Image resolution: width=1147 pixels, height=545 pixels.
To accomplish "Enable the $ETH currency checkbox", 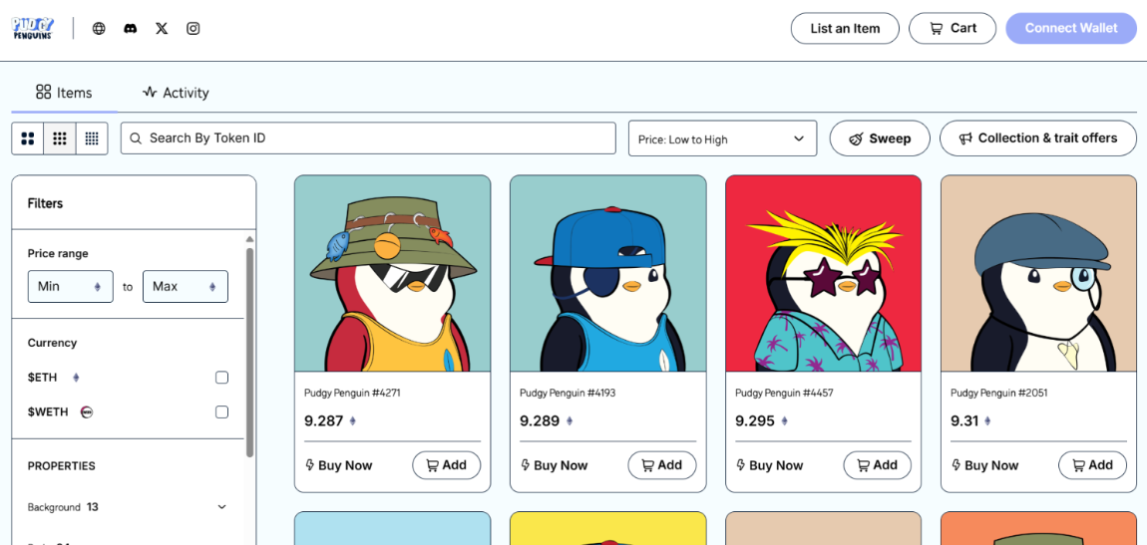I will [x=221, y=378].
